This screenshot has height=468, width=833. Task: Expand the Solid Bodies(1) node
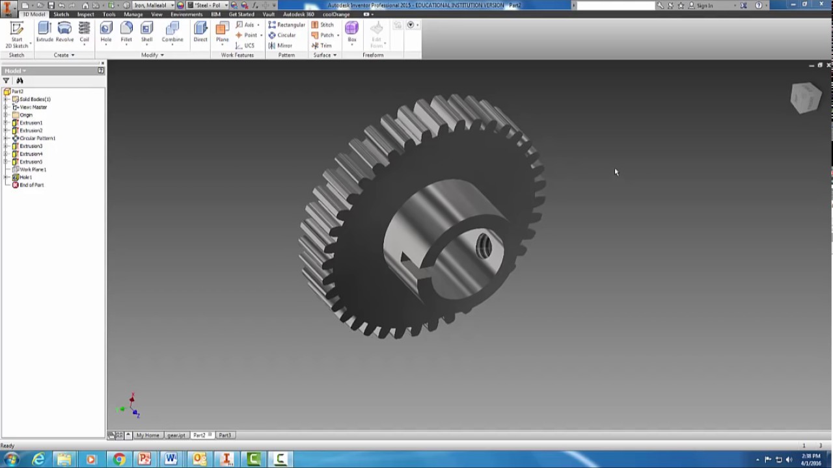pyautogui.click(x=7, y=99)
